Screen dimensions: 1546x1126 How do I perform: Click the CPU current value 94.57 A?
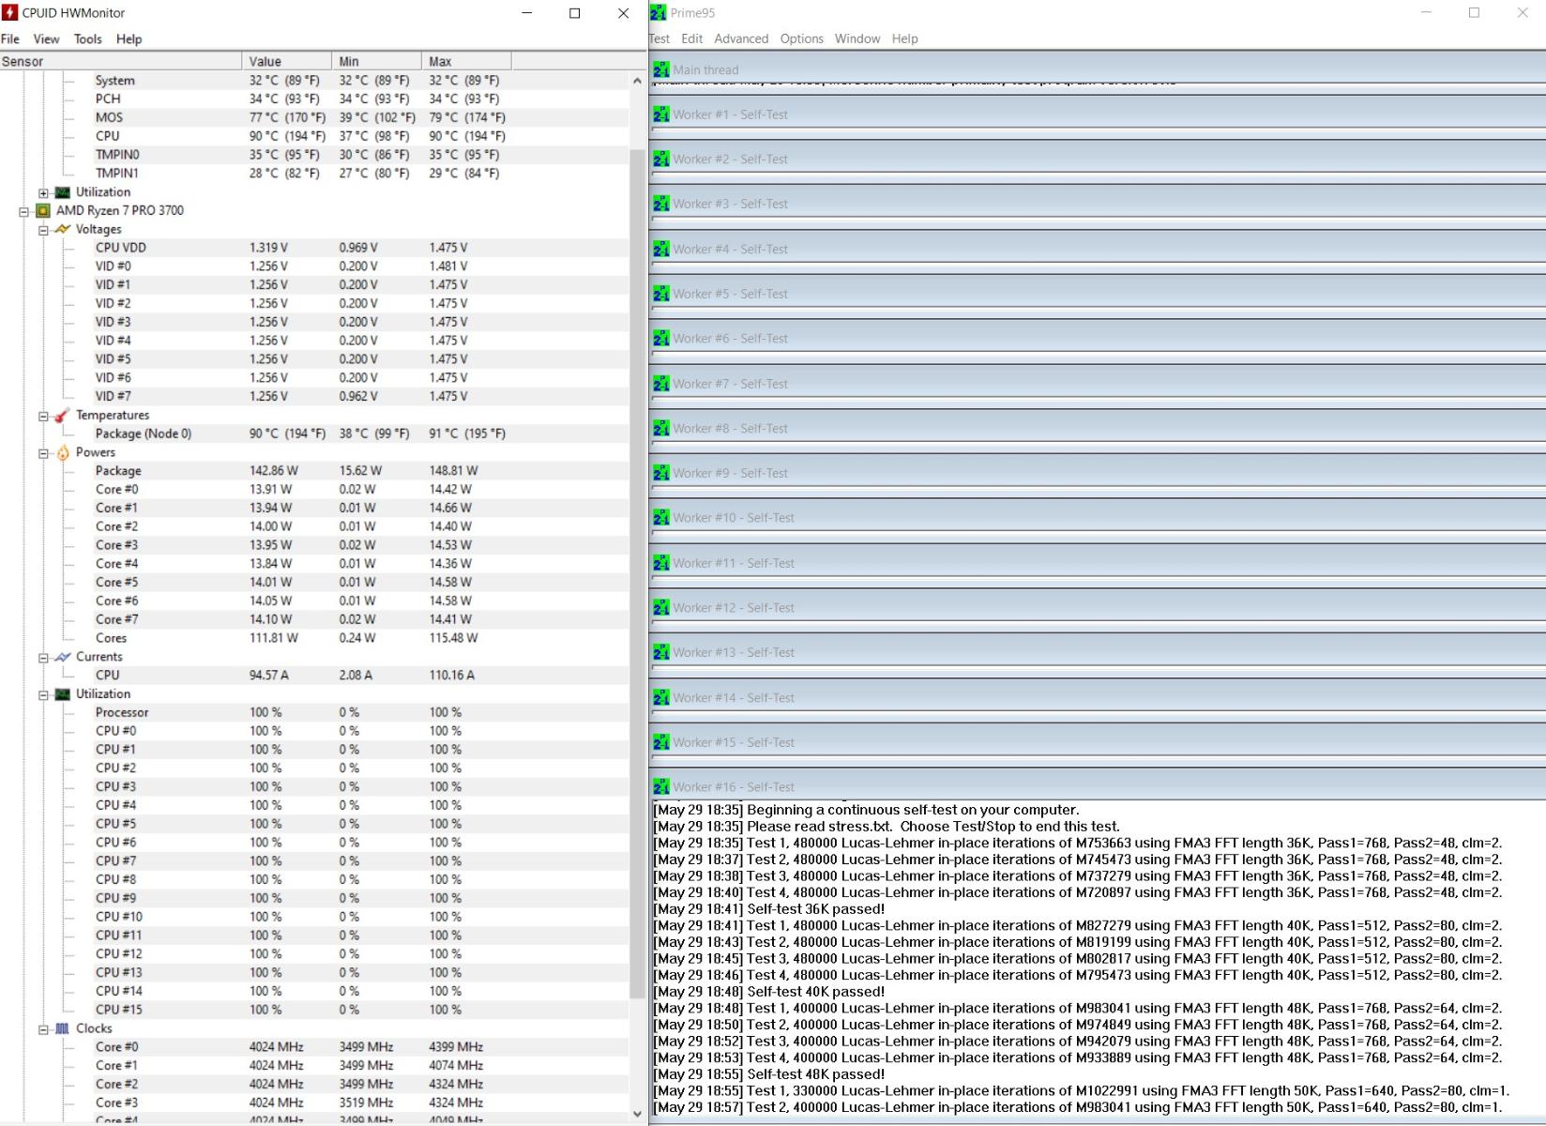[269, 676]
